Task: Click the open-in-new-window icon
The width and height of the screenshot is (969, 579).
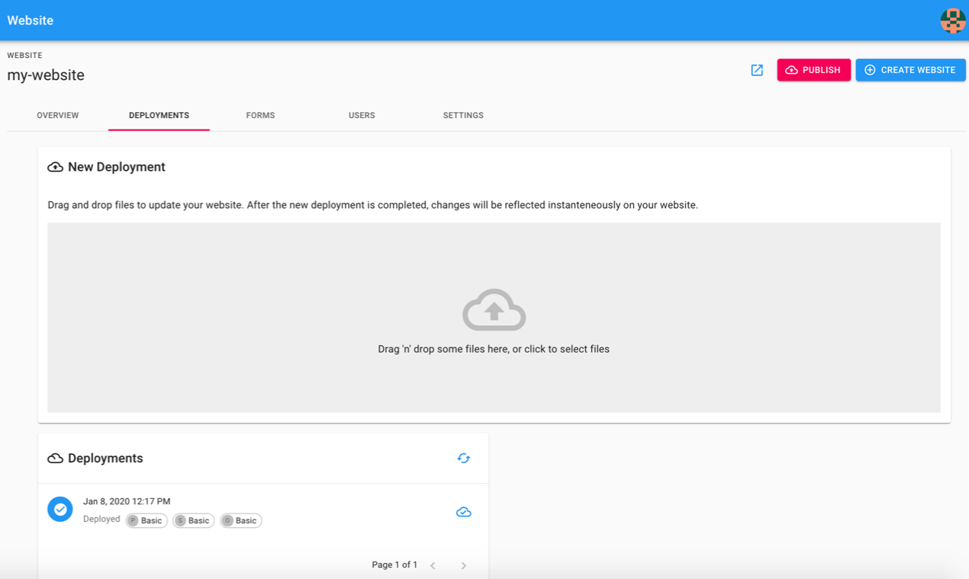Action: 757,70
